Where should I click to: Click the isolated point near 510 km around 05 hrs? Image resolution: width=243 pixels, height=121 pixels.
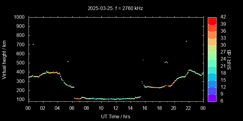[68, 62]
